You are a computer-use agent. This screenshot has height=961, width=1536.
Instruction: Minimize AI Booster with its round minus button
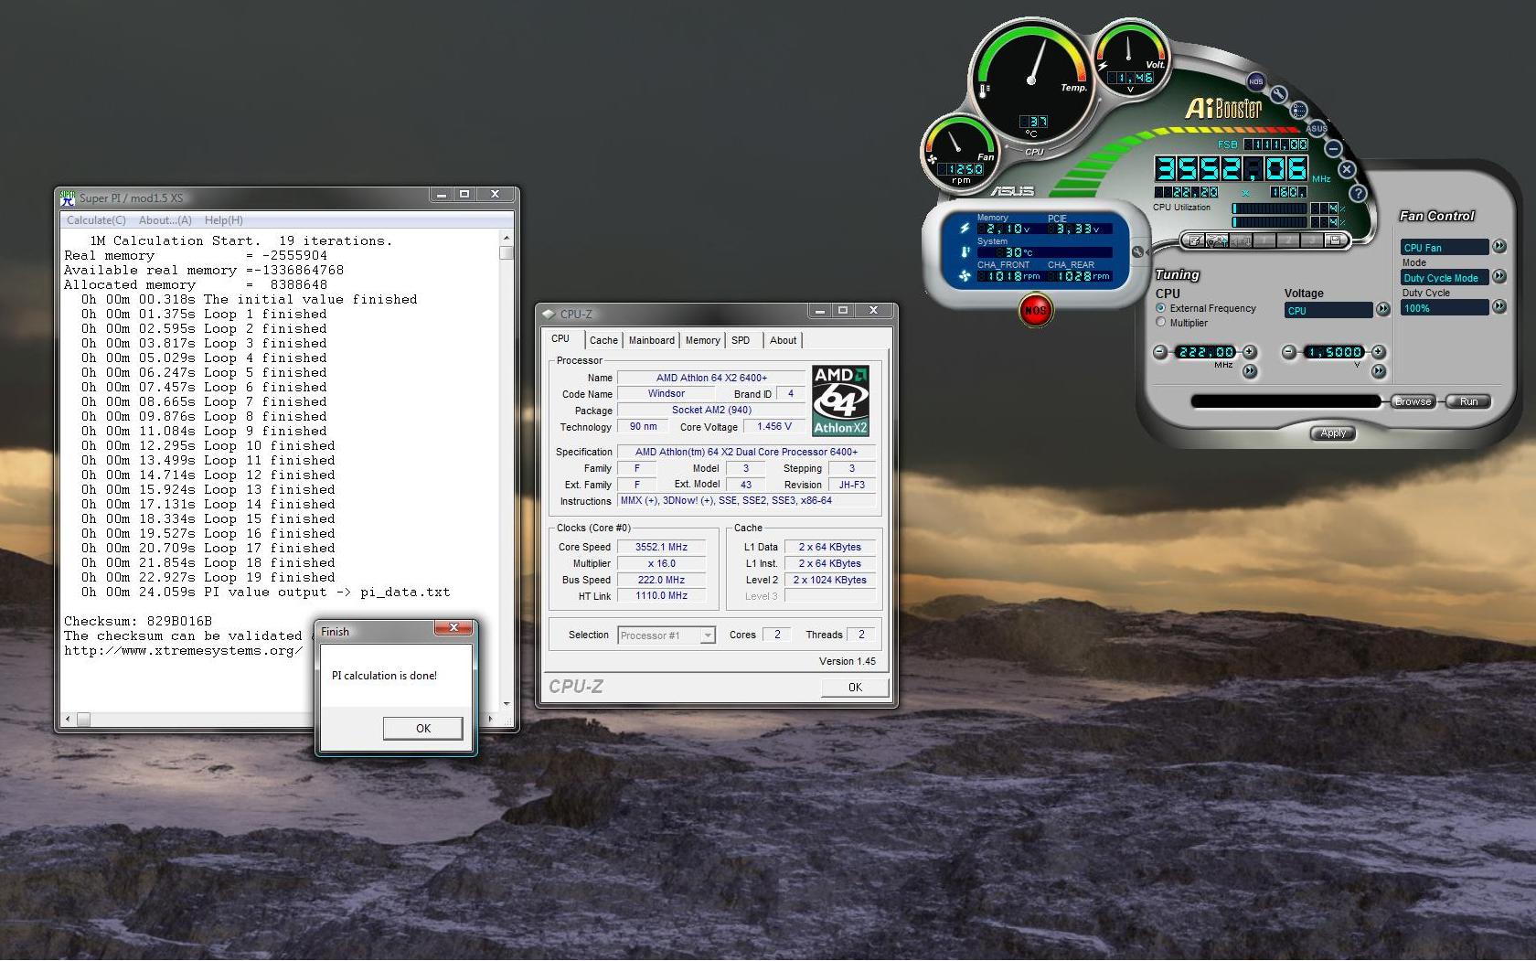(1333, 148)
